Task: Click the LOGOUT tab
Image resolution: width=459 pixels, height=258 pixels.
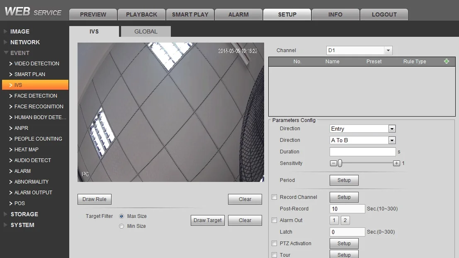Action: [x=384, y=14]
